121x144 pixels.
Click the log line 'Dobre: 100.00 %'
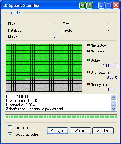pyautogui.click(x=19, y=97)
